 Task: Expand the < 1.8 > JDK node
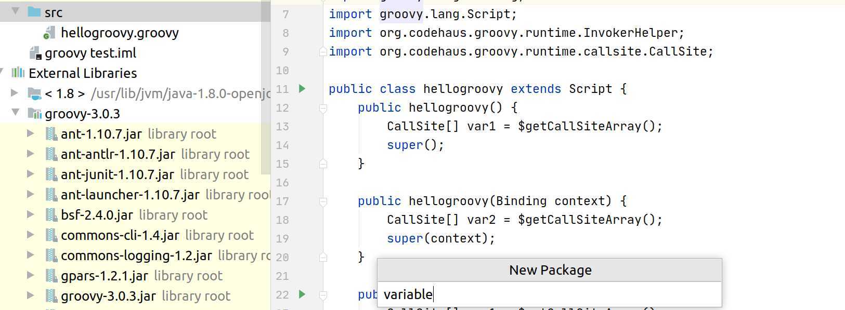click(x=15, y=93)
